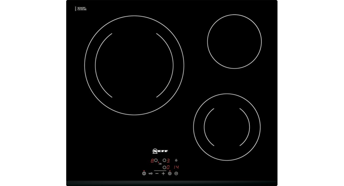Tap the plus button to raise heat
Screen dimensions: 344x186
point(163,174)
